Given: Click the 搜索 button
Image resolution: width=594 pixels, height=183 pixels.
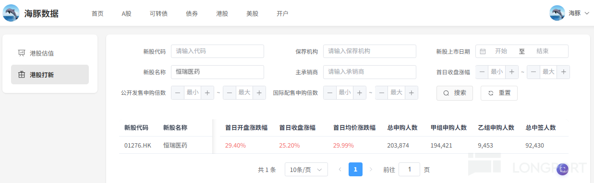Looking at the screenshot, I should [455, 93].
